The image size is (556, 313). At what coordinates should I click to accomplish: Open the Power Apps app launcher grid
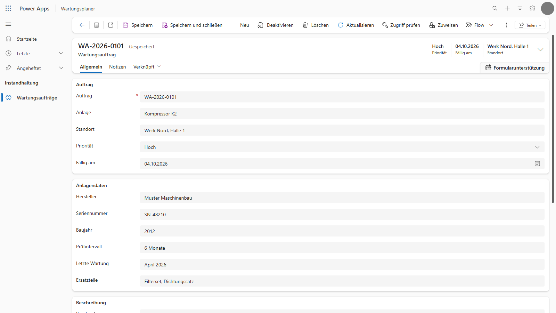pos(8,8)
